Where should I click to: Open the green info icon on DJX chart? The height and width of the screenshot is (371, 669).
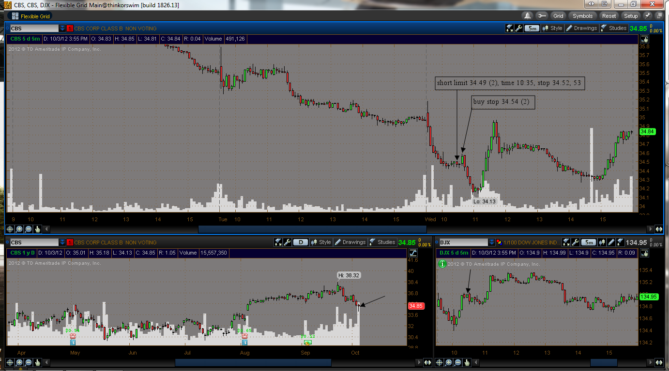pyautogui.click(x=442, y=264)
